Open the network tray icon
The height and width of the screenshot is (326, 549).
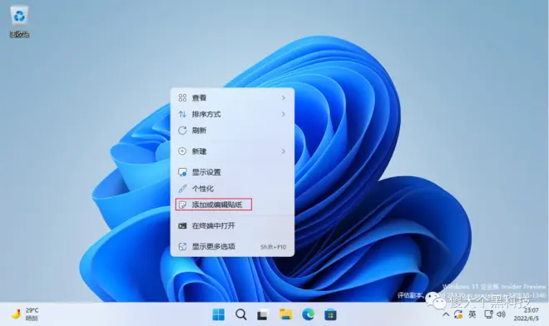tap(488, 314)
